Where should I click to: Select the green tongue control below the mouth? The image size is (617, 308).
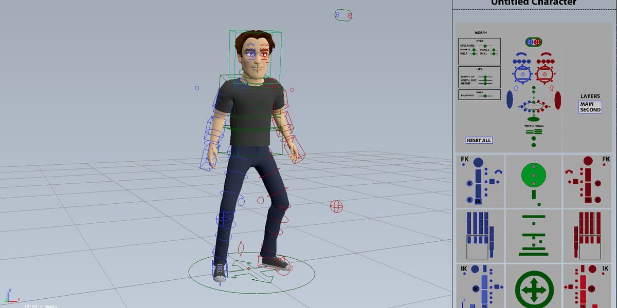534,119
